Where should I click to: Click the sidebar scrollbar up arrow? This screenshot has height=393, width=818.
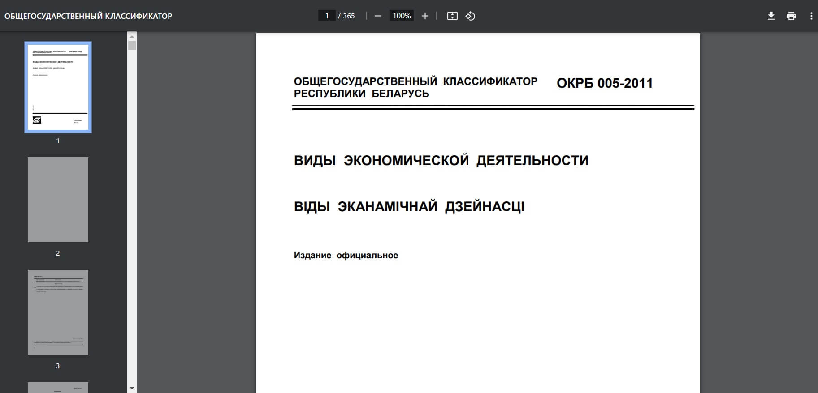pyautogui.click(x=132, y=36)
